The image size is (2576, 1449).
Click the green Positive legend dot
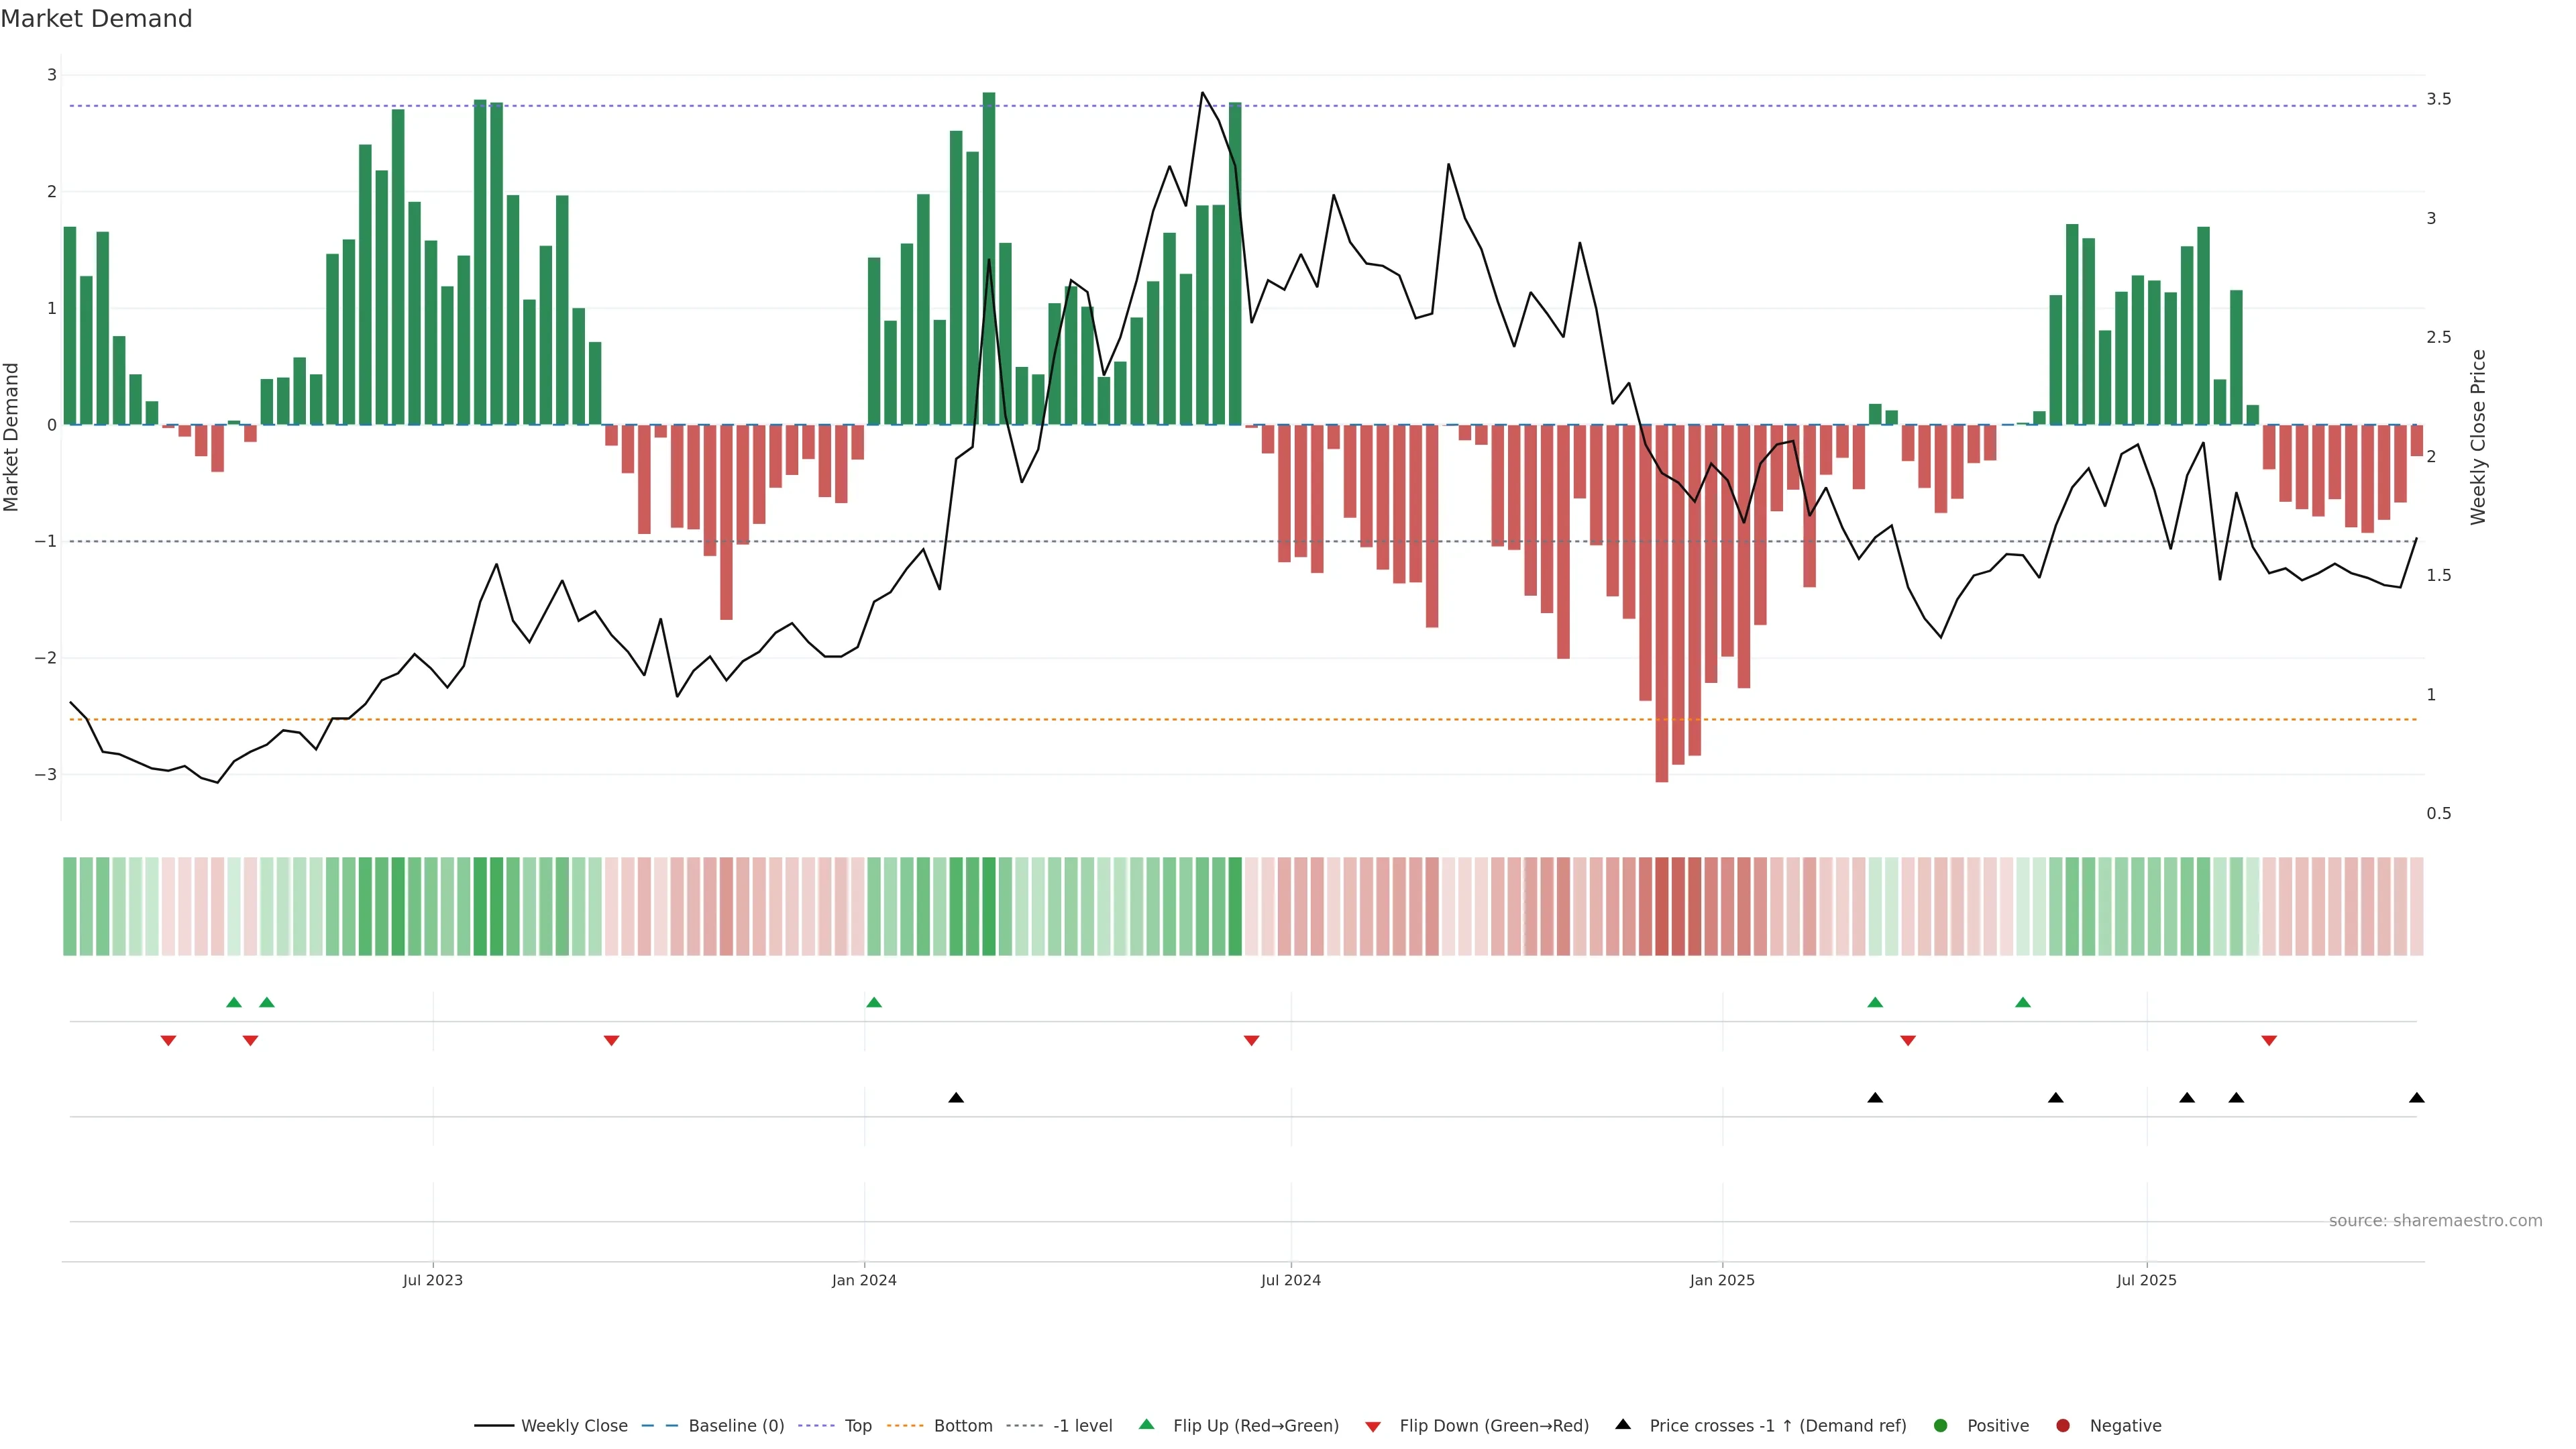1941,1425
